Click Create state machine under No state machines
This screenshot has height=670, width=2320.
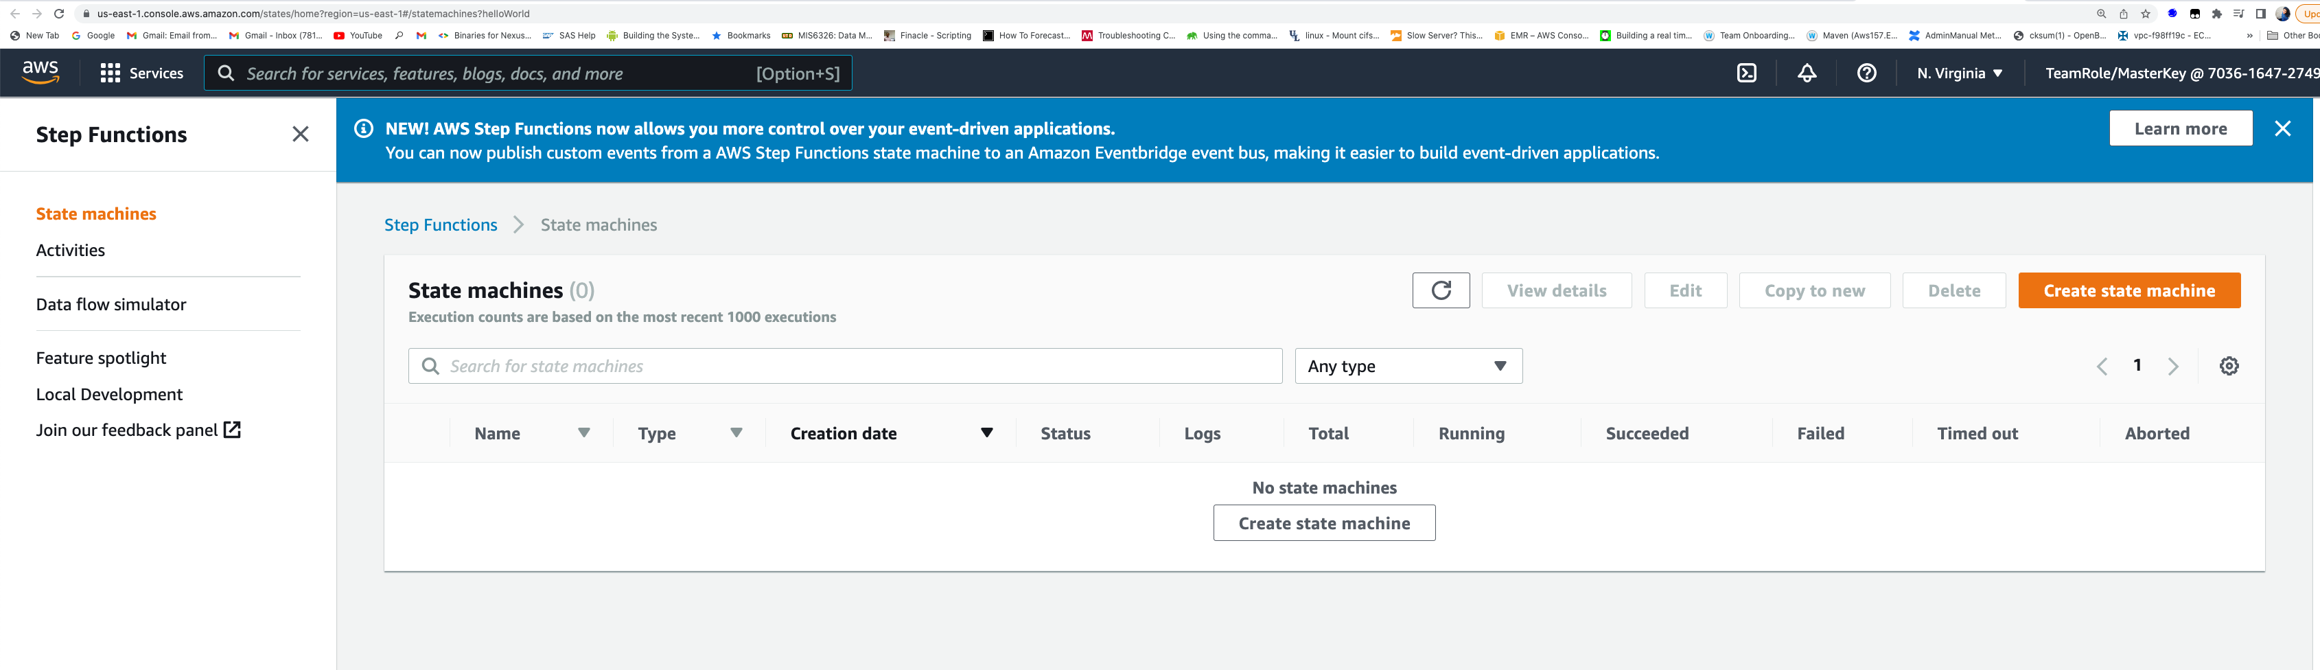[1324, 523]
